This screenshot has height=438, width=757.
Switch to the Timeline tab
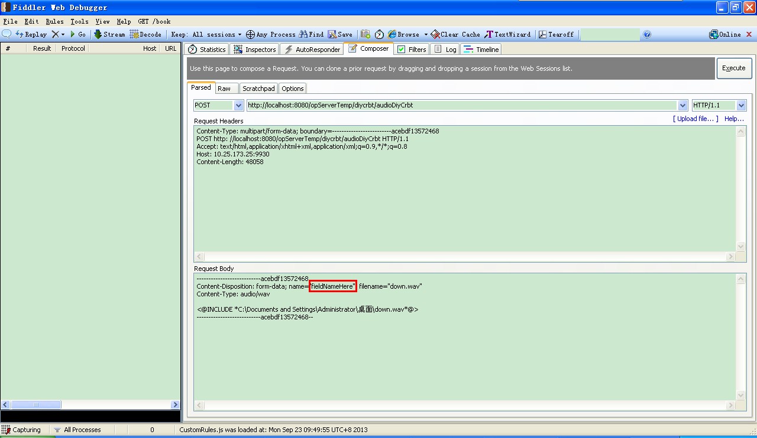tap(481, 50)
